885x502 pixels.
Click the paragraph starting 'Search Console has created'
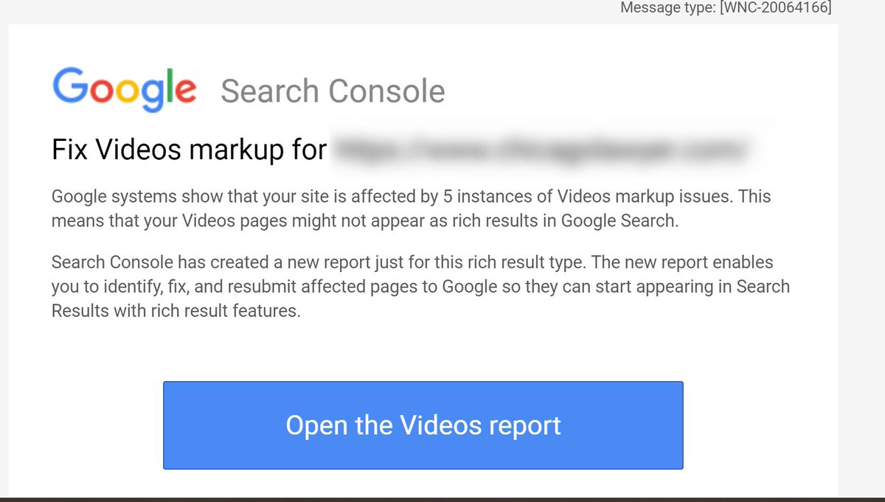[420, 287]
